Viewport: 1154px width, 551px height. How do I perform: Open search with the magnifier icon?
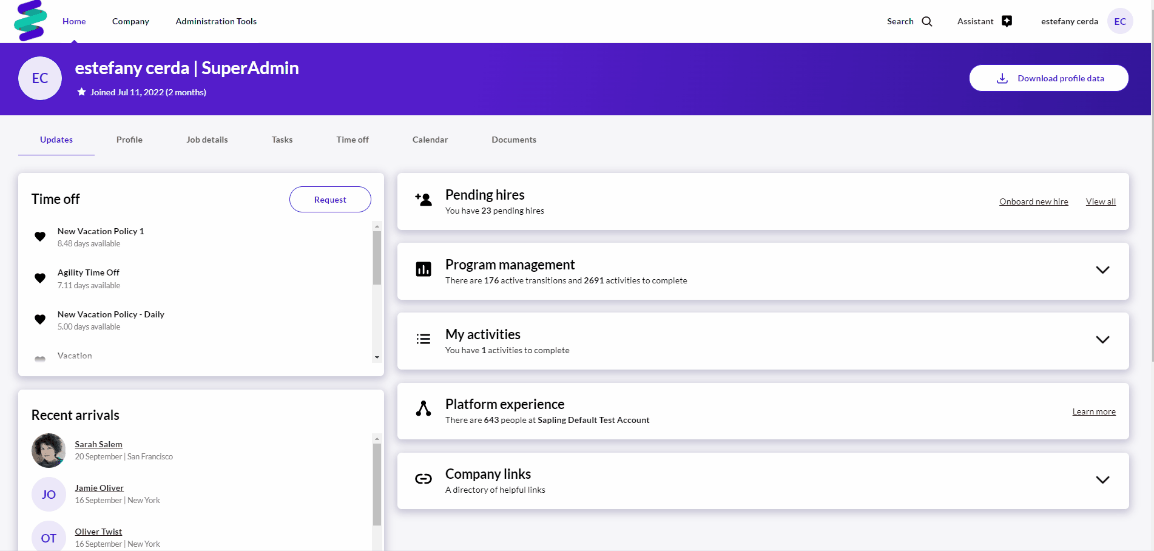click(926, 21)
